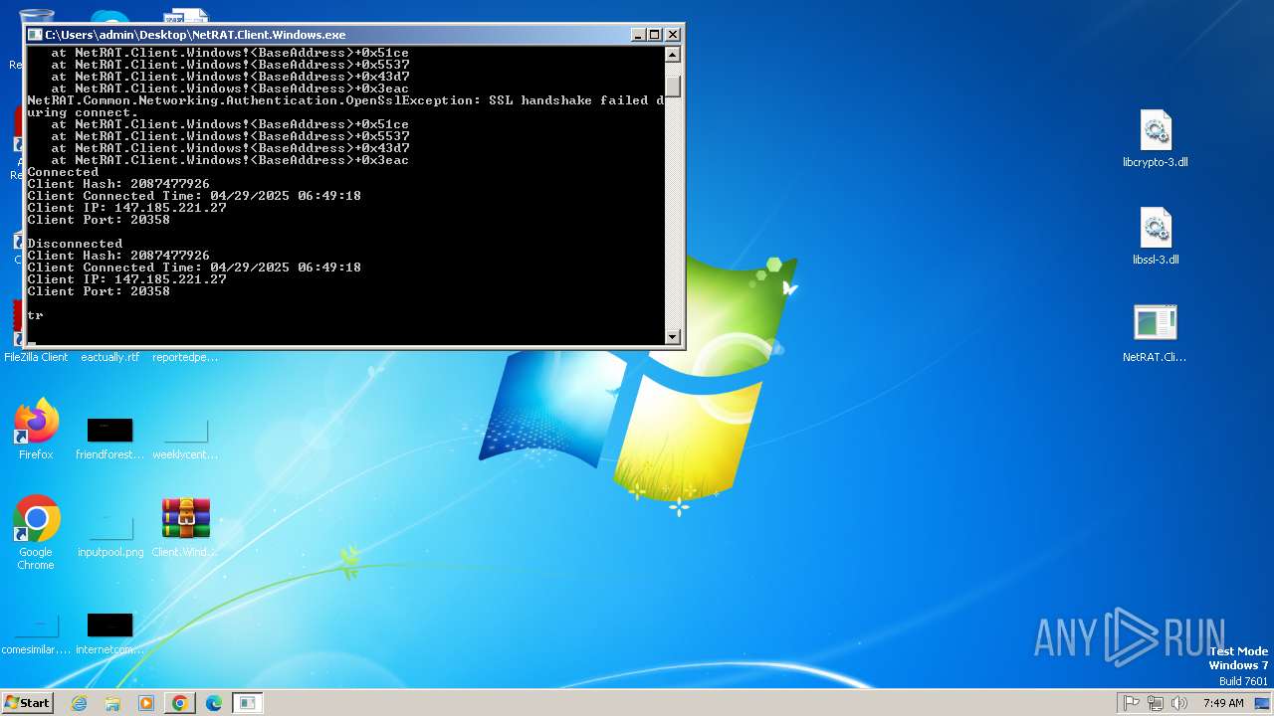The width and height of the screenshot is (1274, 716).
Task: Click the console scrollbar down arrow
Action: tap(673, 336)
